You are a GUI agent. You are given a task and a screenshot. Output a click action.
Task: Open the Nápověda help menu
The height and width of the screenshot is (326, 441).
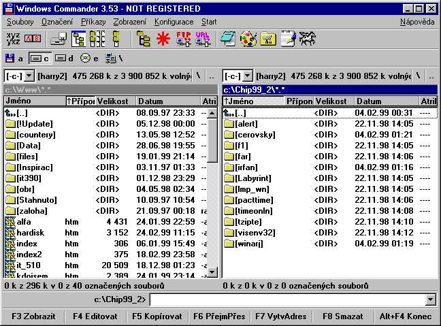(x=417, y=22)
